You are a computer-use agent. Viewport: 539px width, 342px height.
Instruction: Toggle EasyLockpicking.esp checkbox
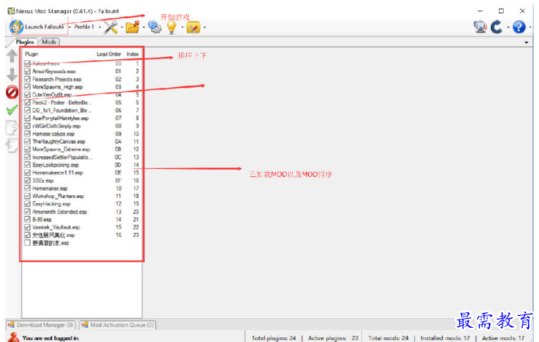(27, 165)
